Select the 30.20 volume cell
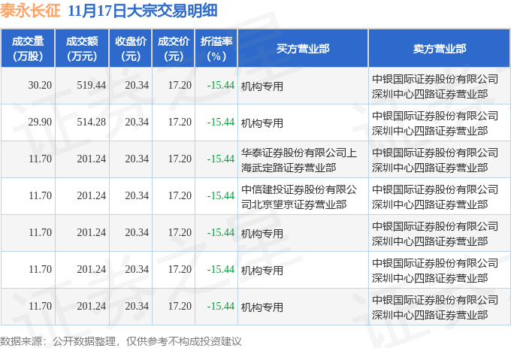 pyautogui.click(x=40, y=86)
